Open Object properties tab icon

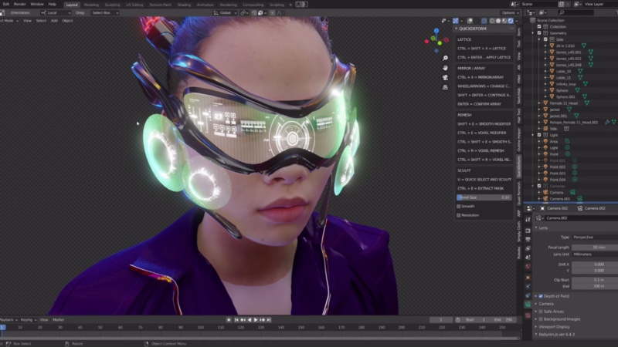pos(528,278)
